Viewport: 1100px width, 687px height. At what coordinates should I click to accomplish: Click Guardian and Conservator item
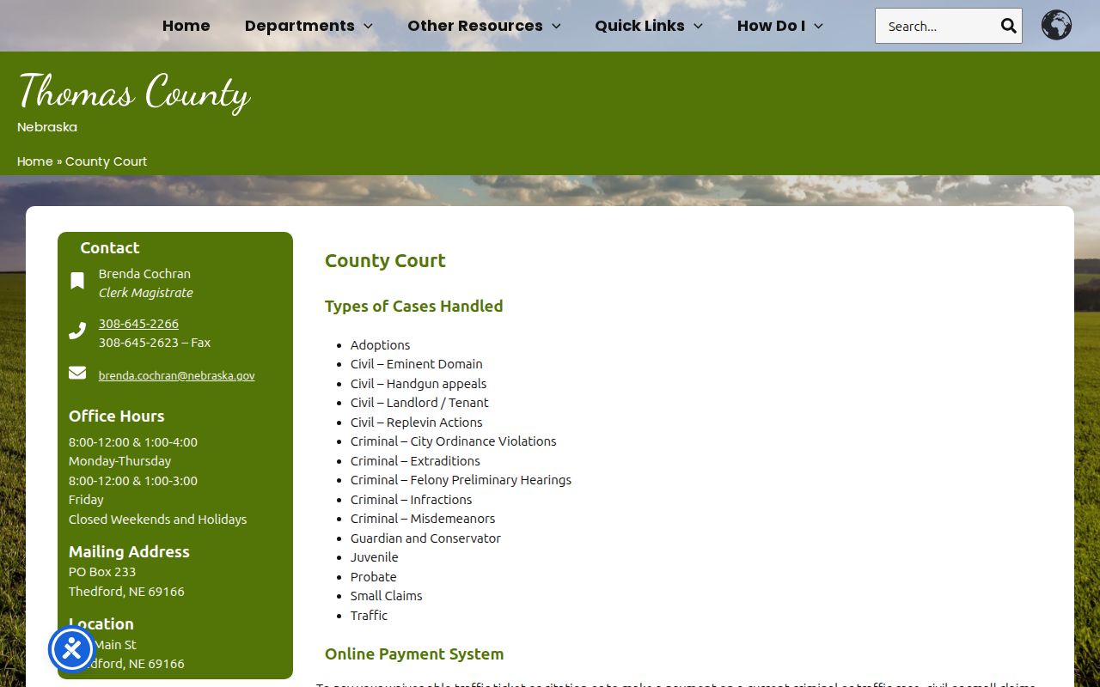coord(425,538)
